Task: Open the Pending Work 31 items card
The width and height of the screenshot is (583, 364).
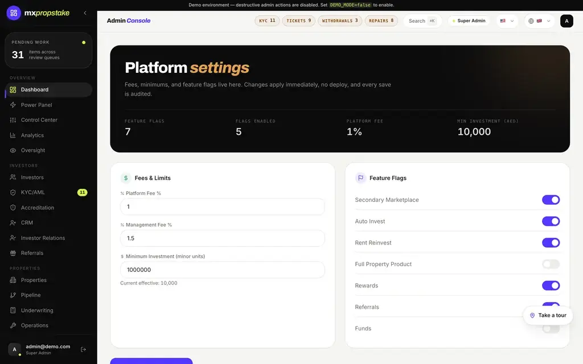Action: [x=49, y=51]
